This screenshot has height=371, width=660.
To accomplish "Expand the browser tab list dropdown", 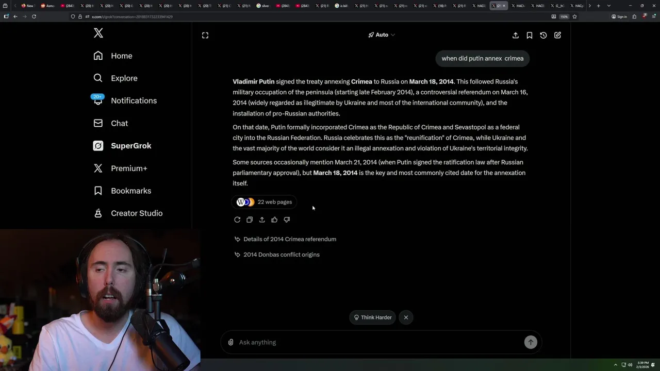I will (609, 6).
